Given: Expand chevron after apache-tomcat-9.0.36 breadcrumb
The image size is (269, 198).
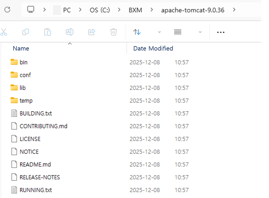Looking at the screenshot, I should click(x=234, y=10).
